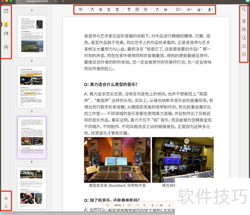Viewport: 250px width, 215px height.
Task: Click the share/export upload icon
Action: 244,46
